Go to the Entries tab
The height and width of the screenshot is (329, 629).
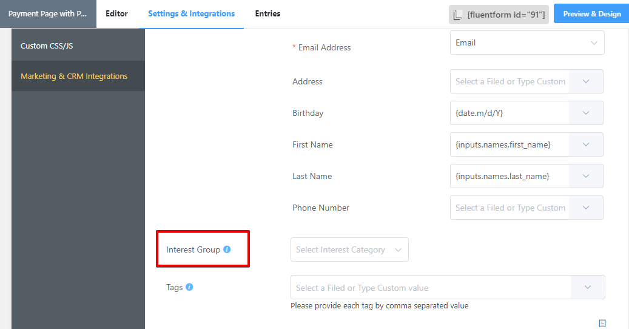[x=267, y=13]
